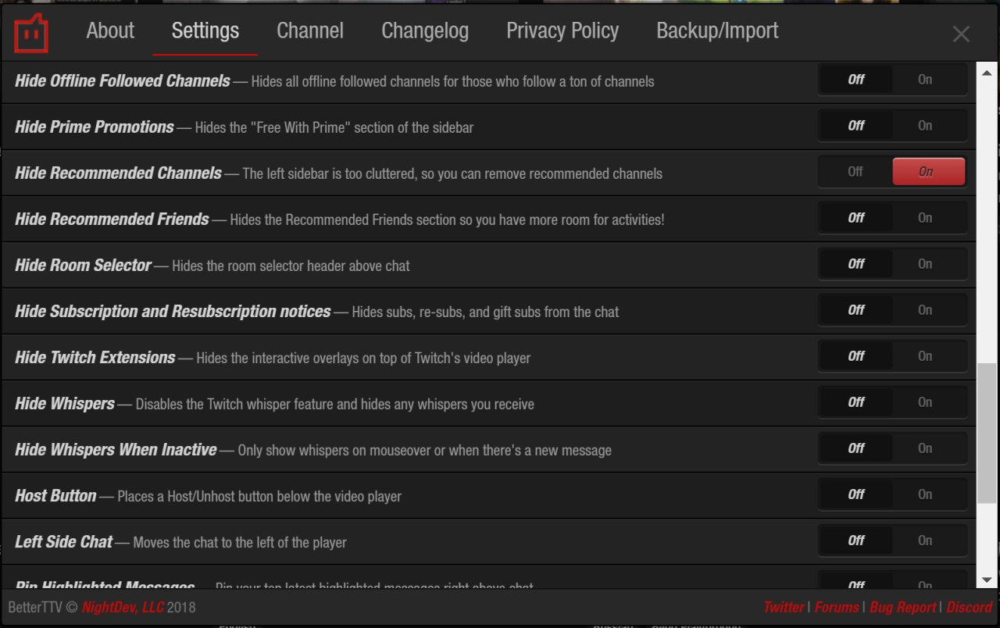Viewport: 1000px width, 628px height.
Task: Open the About tab
Action: (110, 31)
